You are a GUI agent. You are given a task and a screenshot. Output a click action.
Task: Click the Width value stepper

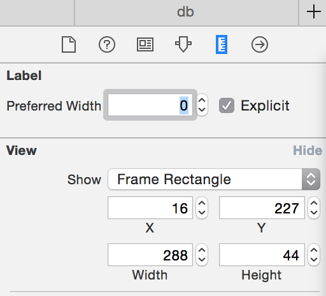202,255
